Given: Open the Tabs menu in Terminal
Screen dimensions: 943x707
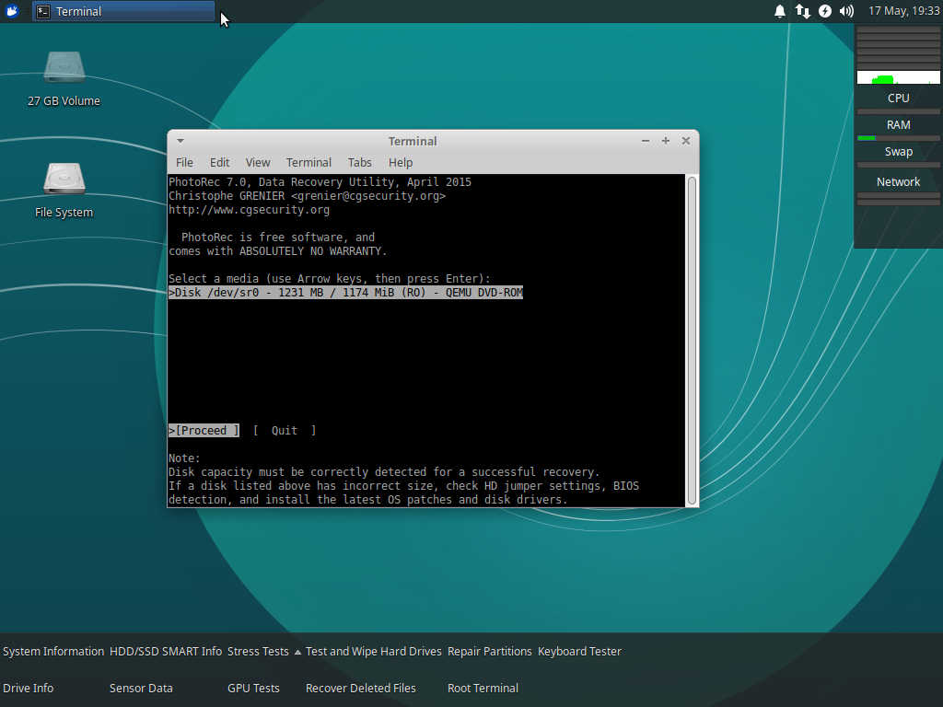Looking at the screenshot, I should (x=359, y=162).
